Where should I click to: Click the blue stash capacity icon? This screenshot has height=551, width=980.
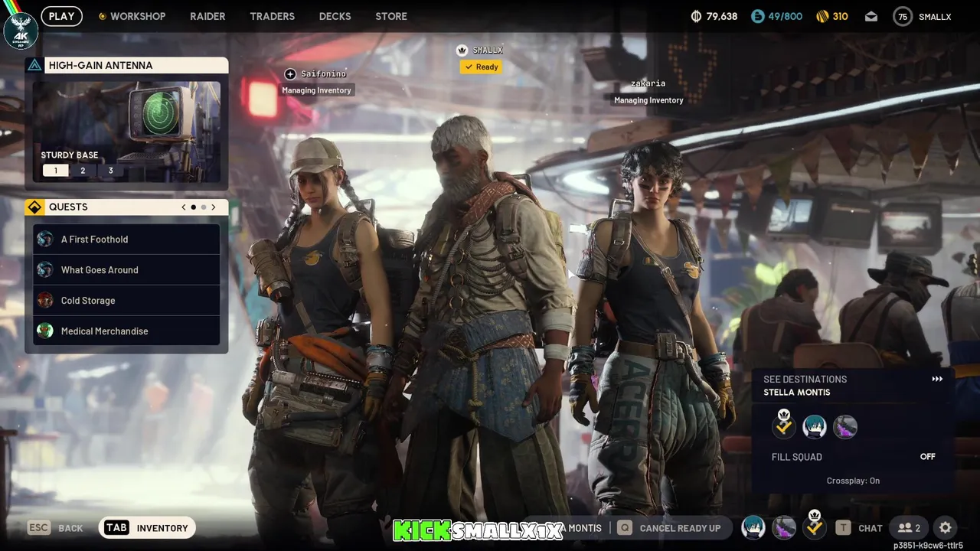click(758, 16)
